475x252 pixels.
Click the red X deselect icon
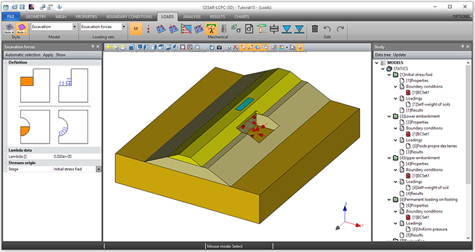click(x=235, y=47)
